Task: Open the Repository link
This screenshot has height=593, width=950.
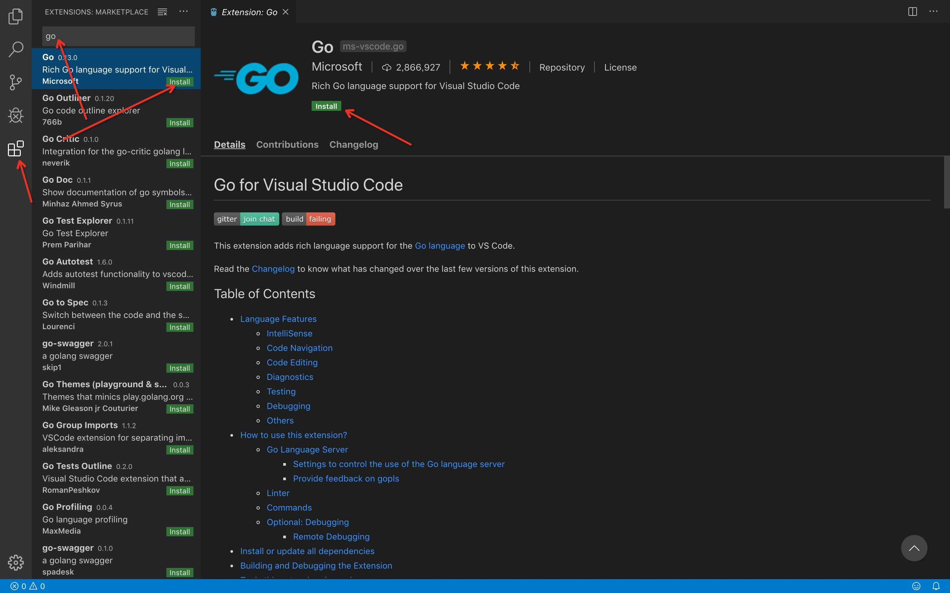Action: (562, 68)
